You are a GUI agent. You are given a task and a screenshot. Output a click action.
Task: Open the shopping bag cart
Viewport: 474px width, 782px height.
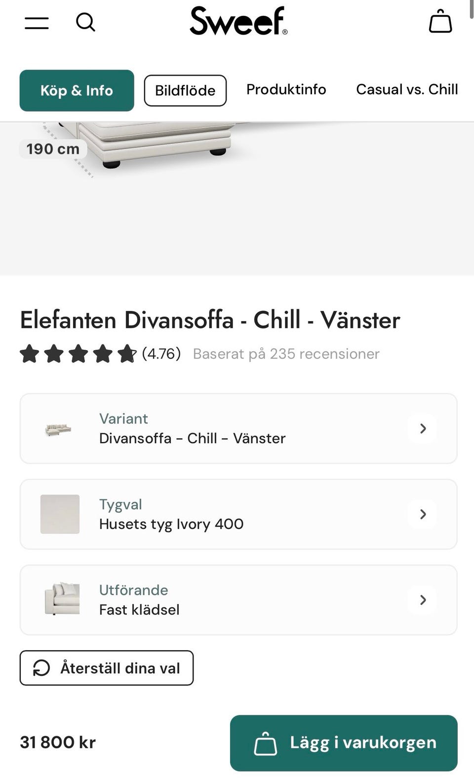coord(440,22)
